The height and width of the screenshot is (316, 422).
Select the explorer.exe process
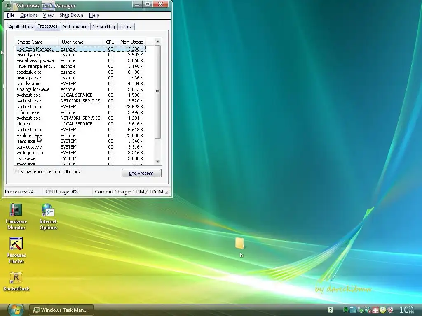click(81, 135)
